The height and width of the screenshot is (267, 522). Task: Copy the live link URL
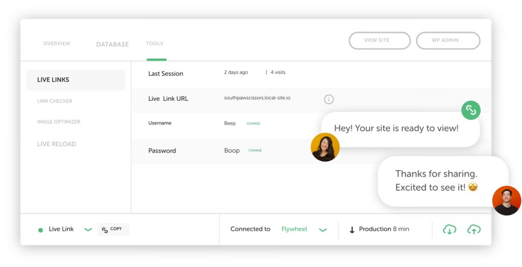pos(113,229)
